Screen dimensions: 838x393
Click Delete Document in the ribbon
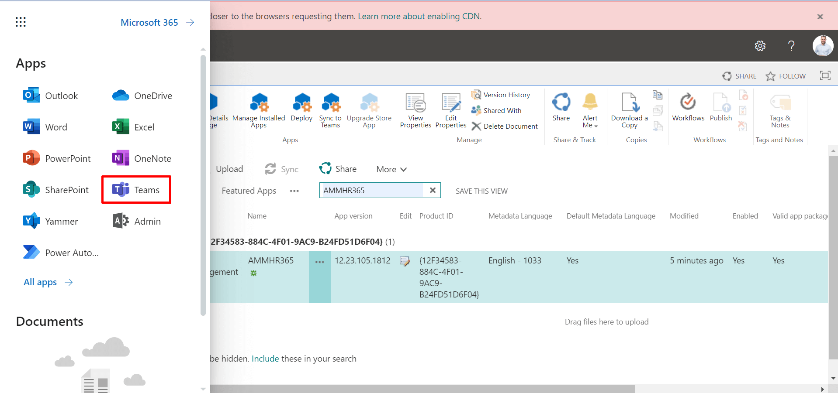[x=505, y=126]
